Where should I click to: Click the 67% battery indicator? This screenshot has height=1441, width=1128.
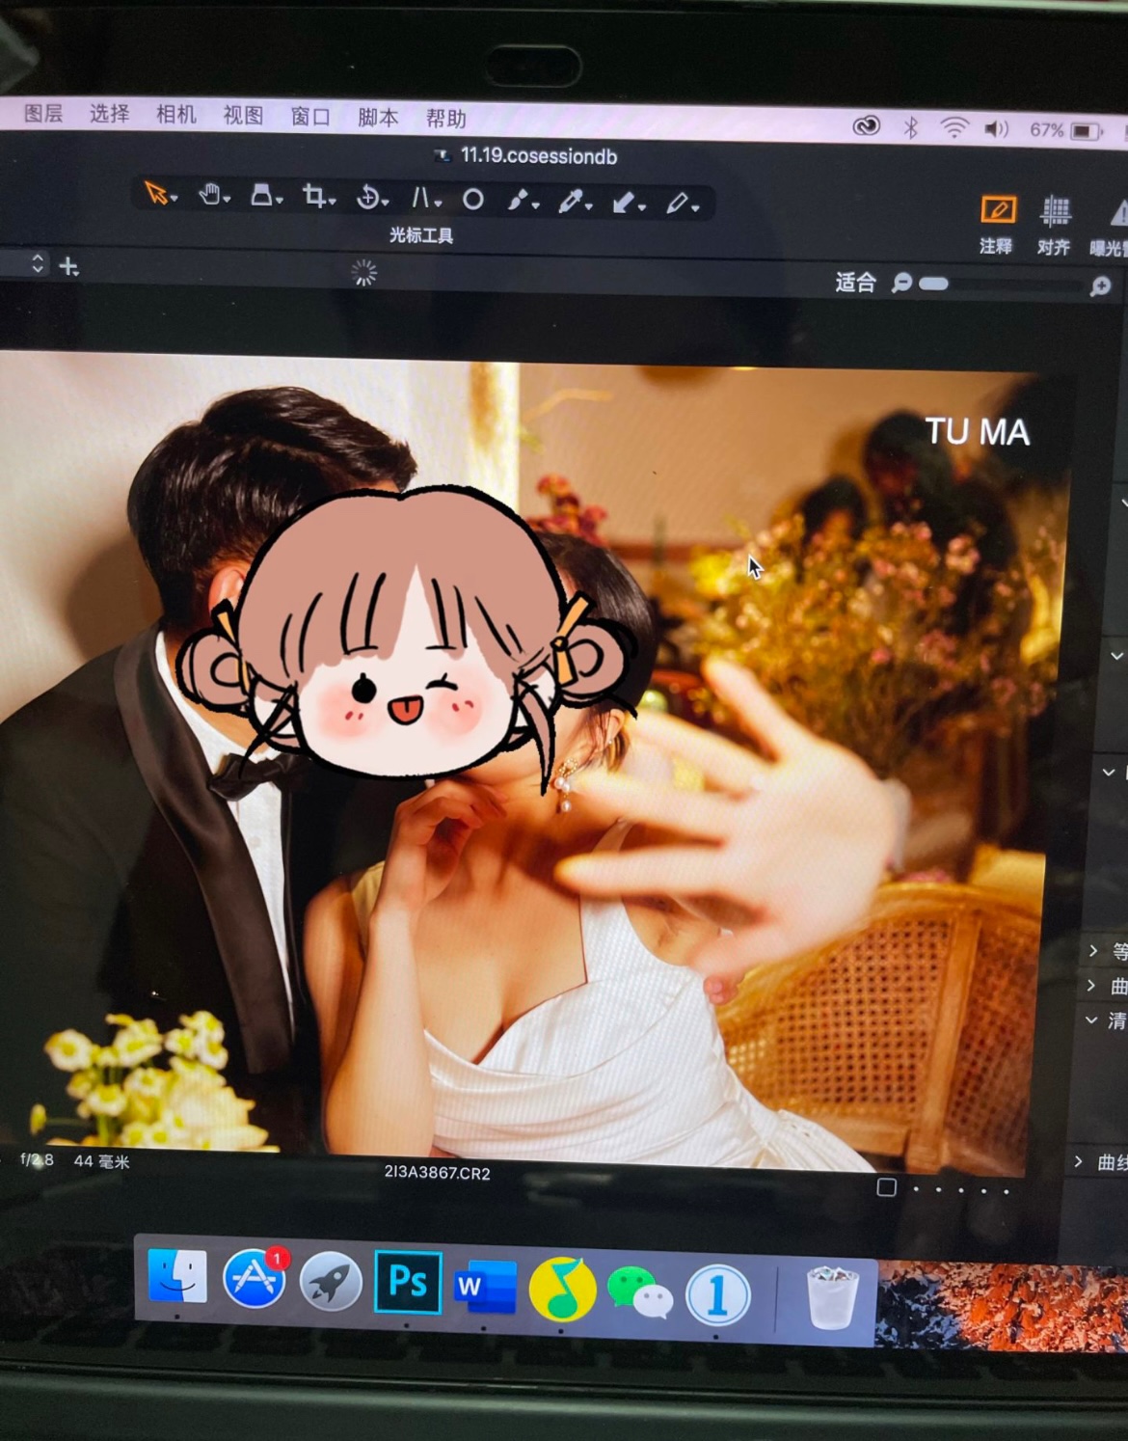point(1064,130)
